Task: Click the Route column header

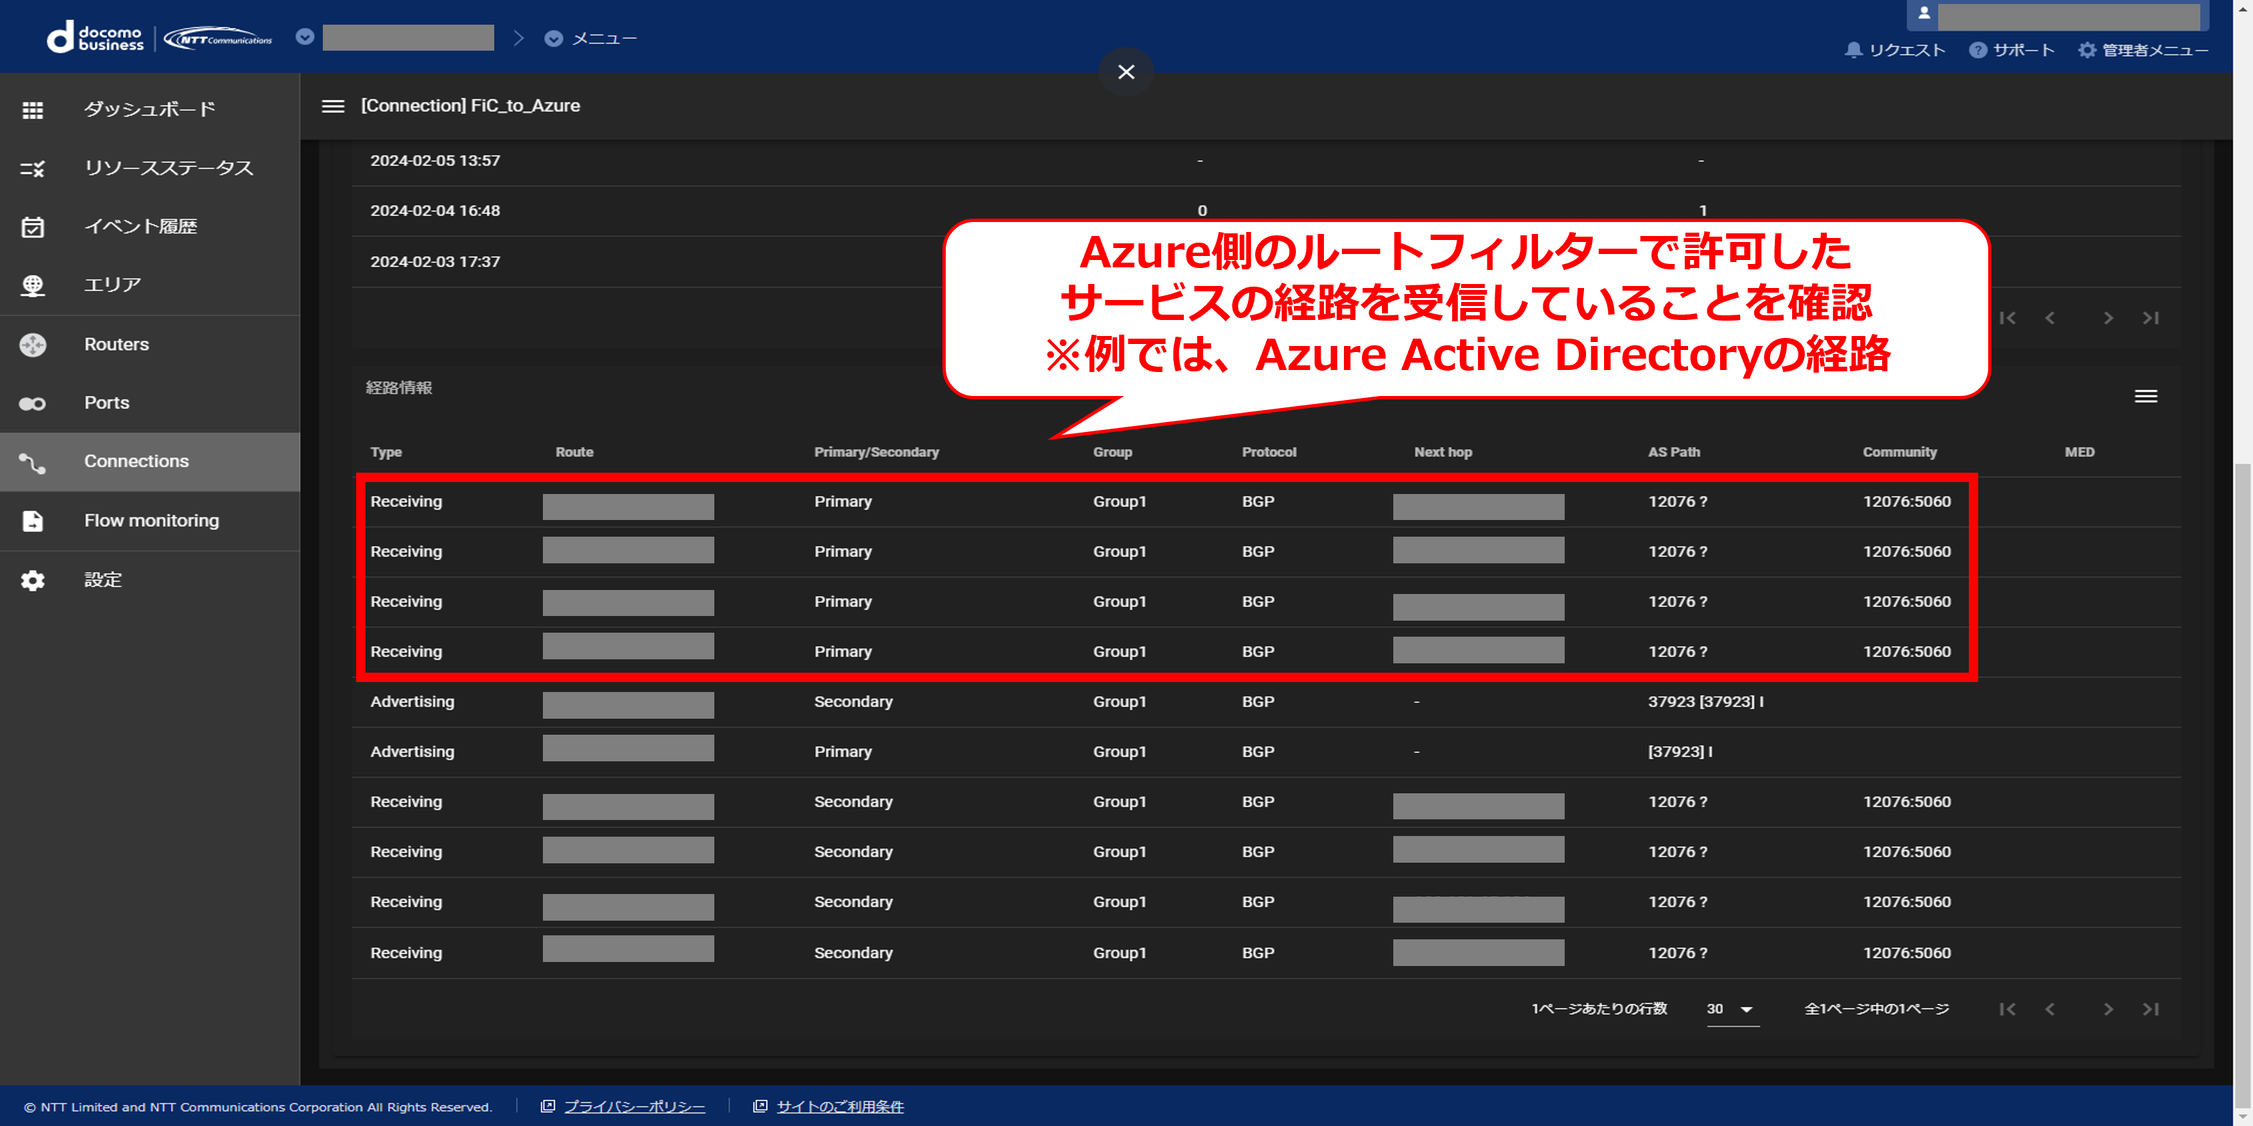Action: coord(574,452)
